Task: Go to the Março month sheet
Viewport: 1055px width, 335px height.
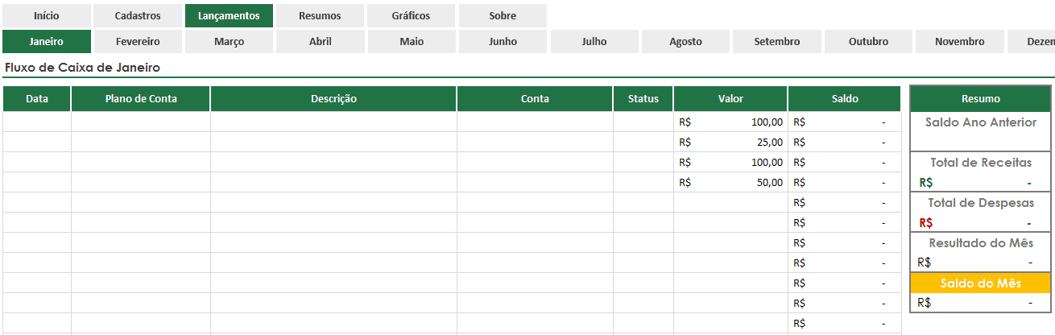Action: coord(229,42)
